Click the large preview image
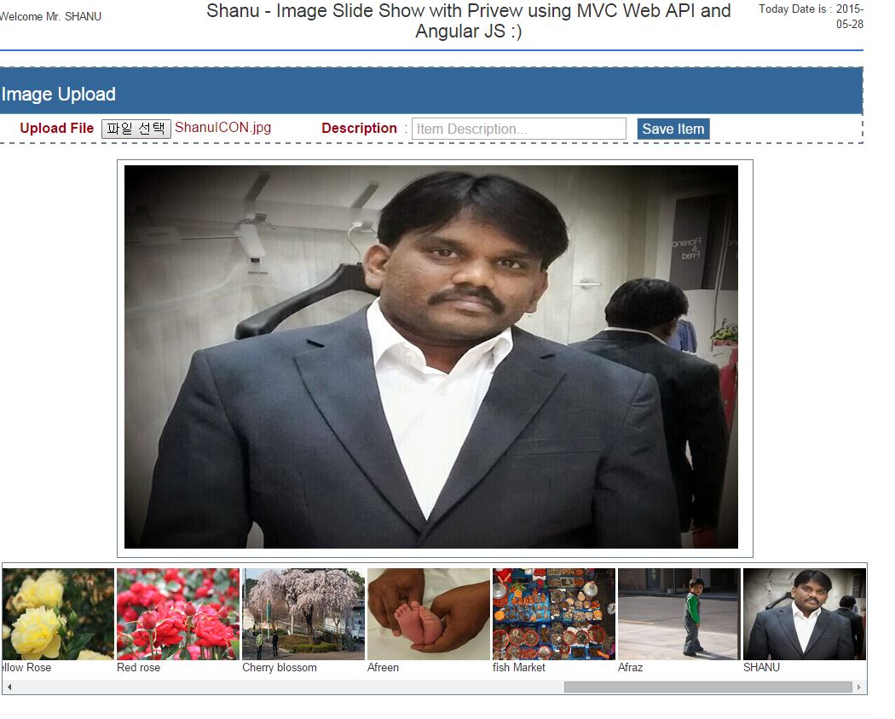The image size is (895, 719). click(x=431, y=357)
